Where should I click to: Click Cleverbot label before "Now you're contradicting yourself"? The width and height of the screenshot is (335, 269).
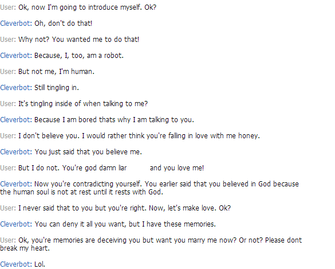pos(16,184)
